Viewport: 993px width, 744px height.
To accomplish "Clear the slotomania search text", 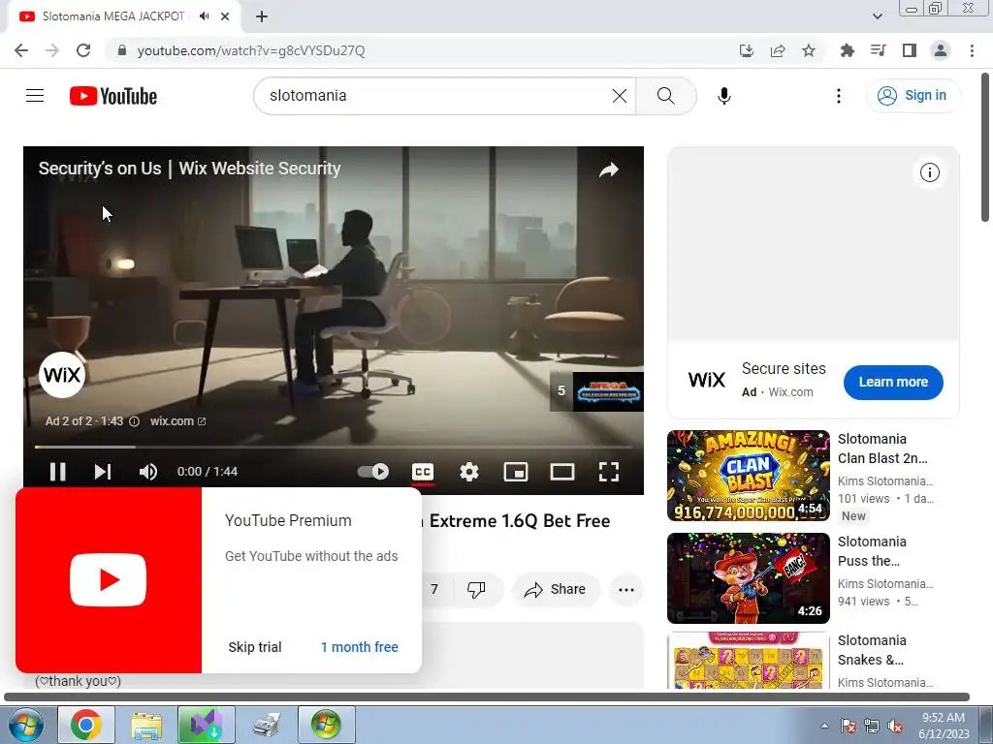I will tap(620, 96).
